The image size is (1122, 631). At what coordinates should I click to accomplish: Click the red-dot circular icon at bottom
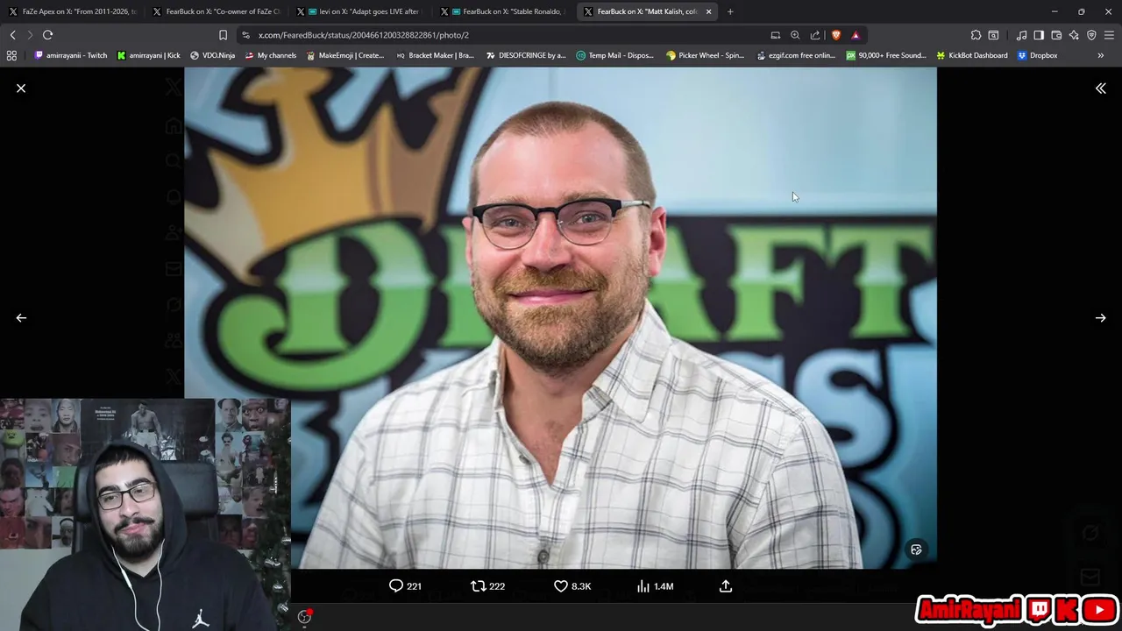pos(305,617)
